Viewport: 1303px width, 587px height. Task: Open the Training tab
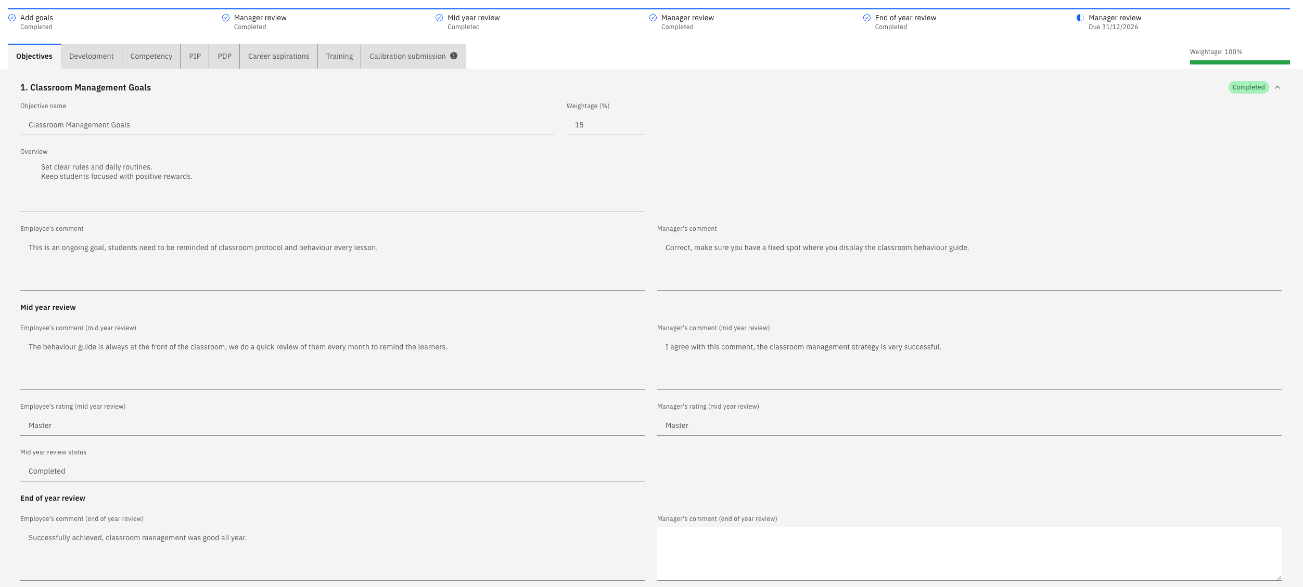point(339,56)
